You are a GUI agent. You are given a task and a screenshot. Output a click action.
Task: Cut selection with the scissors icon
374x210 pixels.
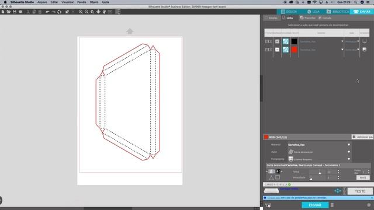[x=28, y=12]
